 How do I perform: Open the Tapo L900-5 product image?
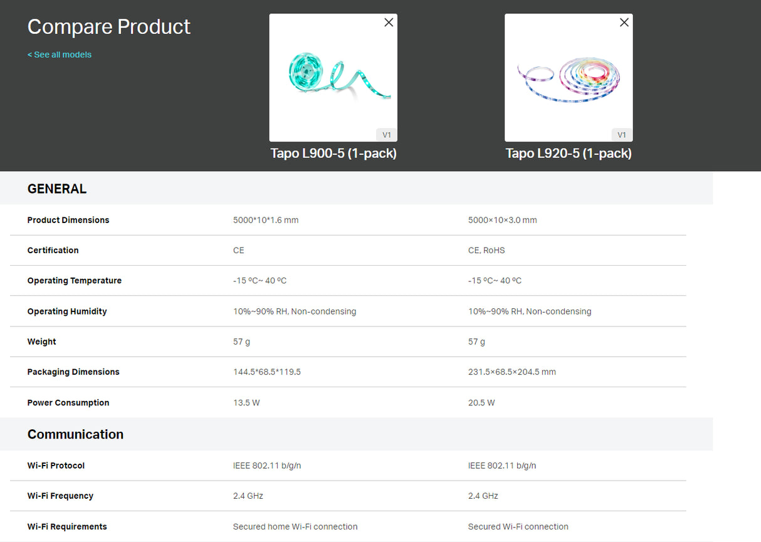[x=333, y=77]
